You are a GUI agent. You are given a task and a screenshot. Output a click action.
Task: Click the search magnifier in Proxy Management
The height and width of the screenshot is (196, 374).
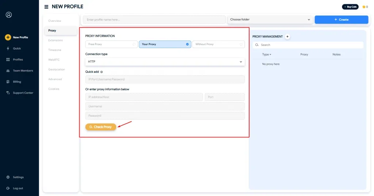[257, 45]
